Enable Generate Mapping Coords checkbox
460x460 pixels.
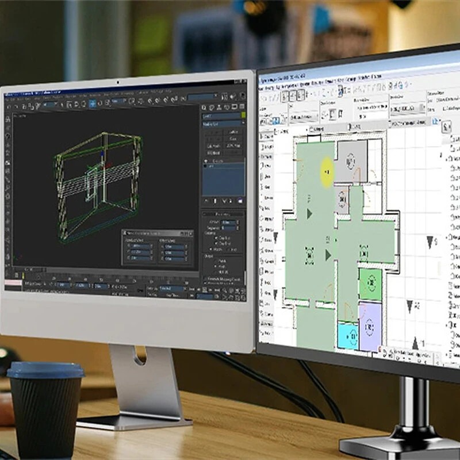204,279
